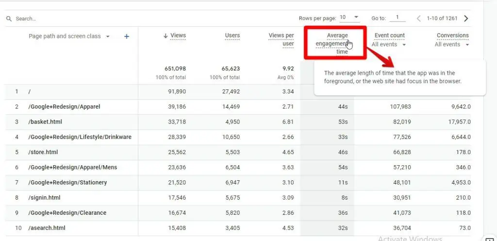
Task: Click the 25,562 views cell
Action: (177, 152)
